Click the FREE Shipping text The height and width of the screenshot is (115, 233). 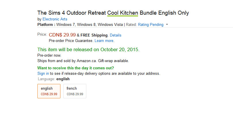pos(94,35)
